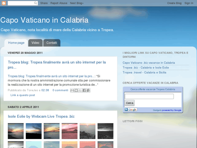
Task: Open the Contatti tab
Action: (x=52, y=43)
